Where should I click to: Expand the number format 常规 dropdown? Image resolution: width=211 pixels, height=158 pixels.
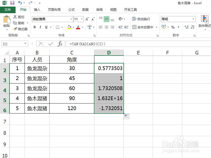[193, 19]
